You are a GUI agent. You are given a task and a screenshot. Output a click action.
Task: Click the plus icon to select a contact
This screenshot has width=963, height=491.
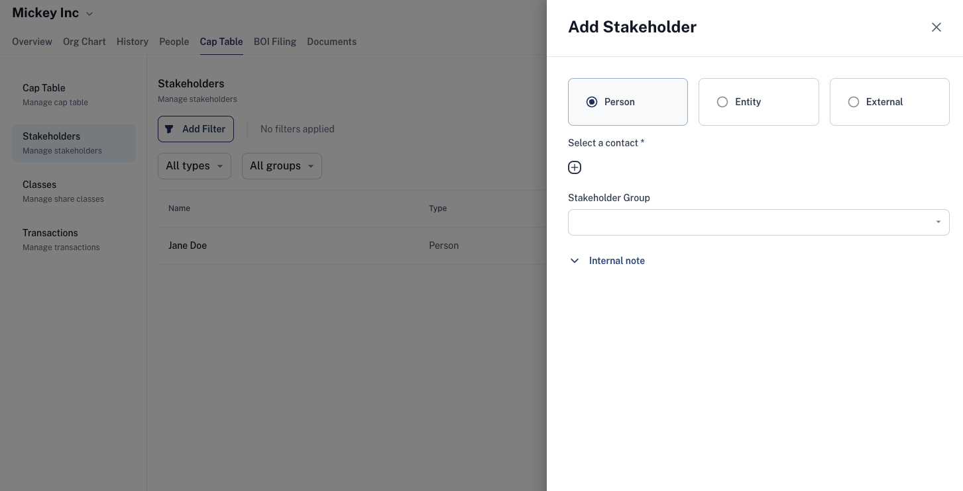pos(575,167)
